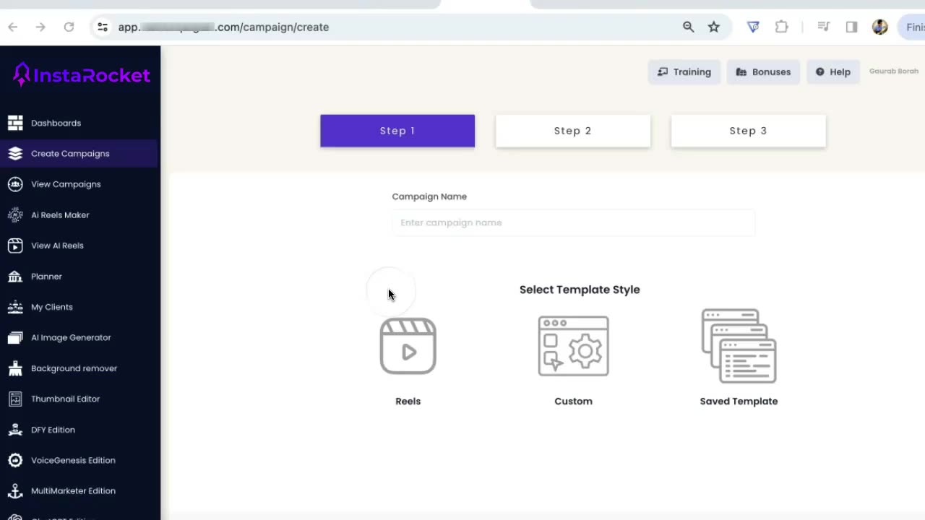Select the Custom template icon
Image resolution: width=925 pixels, height=520 pixels.
tap(574, 346)
